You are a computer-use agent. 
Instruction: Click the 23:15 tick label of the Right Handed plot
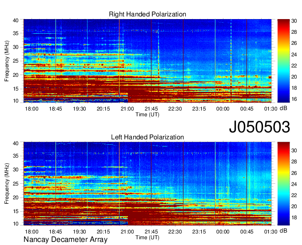pyautogui.click(x=199, y=109)
